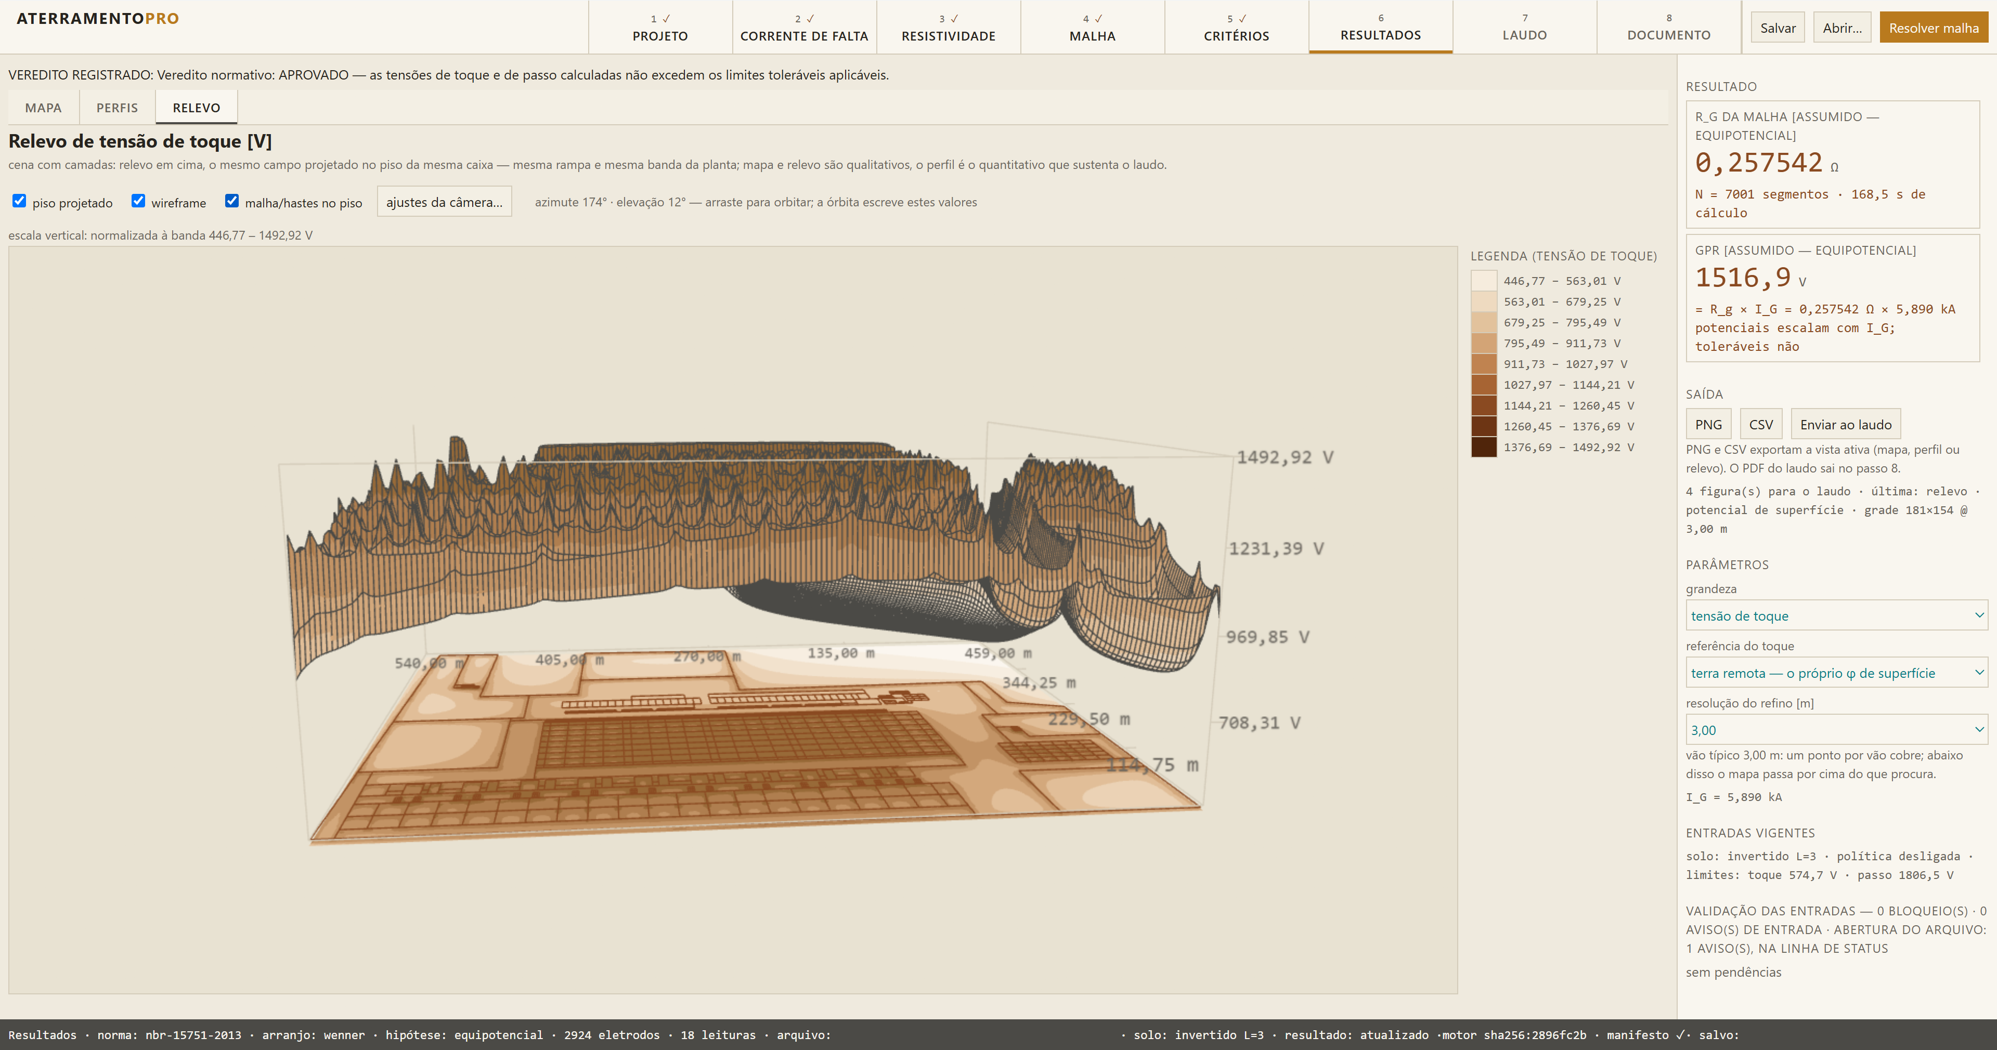Open the Corrente de Falta step
The width and height of the screenshot is (1997, 1050).
[x=804, y=27]
